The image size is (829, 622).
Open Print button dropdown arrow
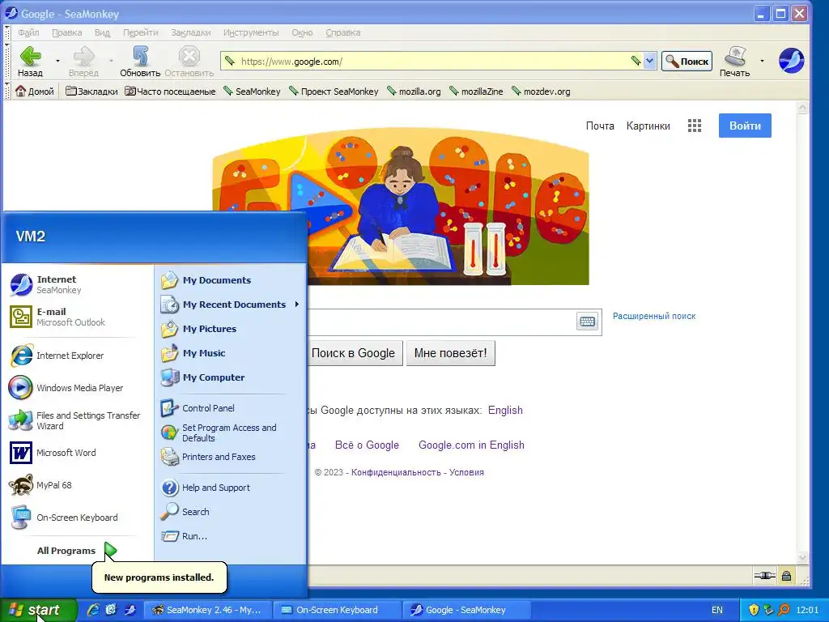click(762, 61)
